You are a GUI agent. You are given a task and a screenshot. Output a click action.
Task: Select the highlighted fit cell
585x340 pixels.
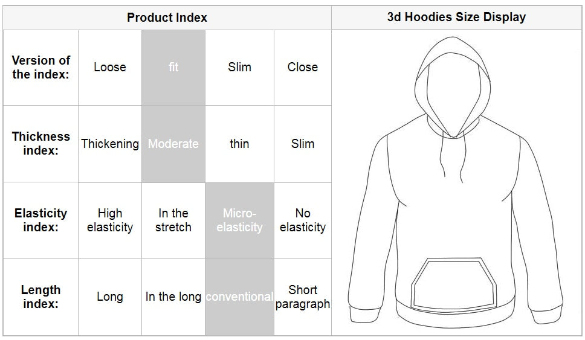pos(173,68)
